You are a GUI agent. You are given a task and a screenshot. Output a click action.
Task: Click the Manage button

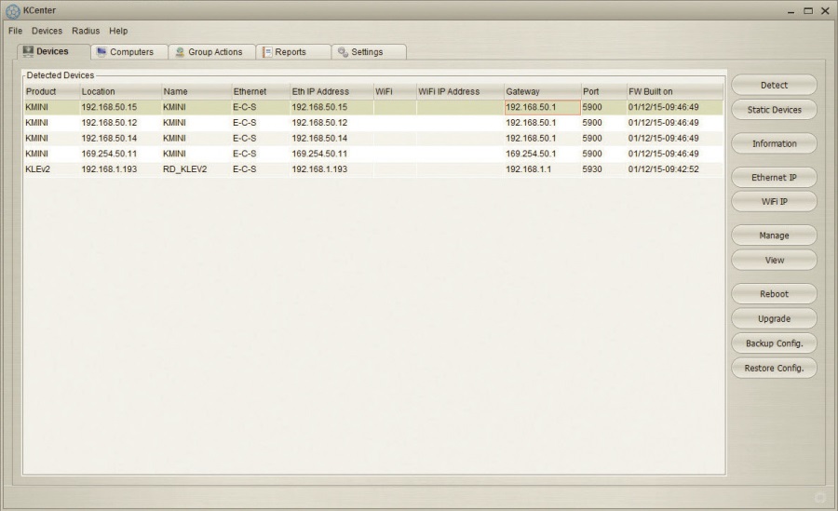(774, 235)
